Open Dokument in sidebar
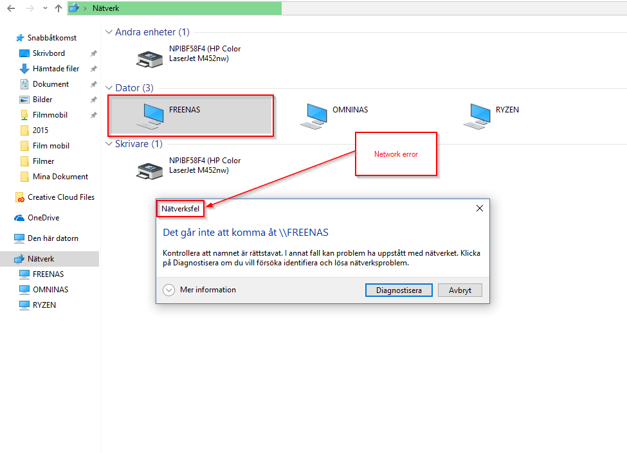The width and height of the screenshot is (627, 453). click(x=51, y=84)
